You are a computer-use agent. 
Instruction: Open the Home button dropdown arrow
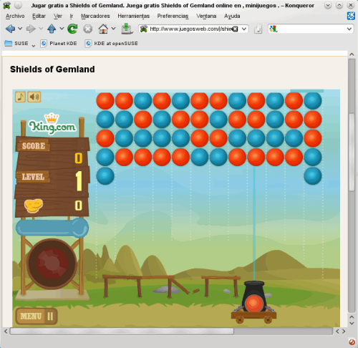pyautogui.click(x=113, y=29)
